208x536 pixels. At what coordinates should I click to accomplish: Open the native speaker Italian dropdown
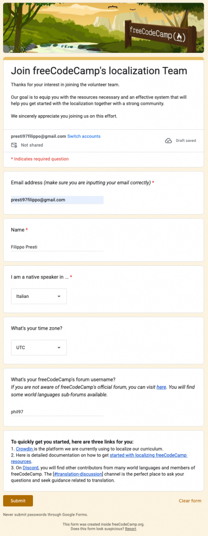[x=39, y=296]
